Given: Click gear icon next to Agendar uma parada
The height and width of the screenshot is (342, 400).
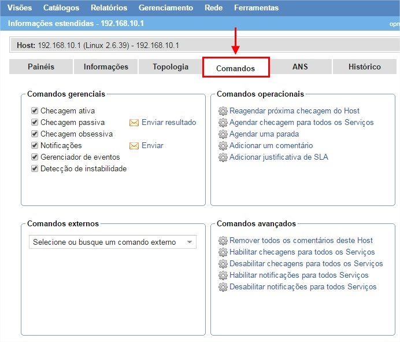Looking at the screenshot, I should tap(223, 134).
